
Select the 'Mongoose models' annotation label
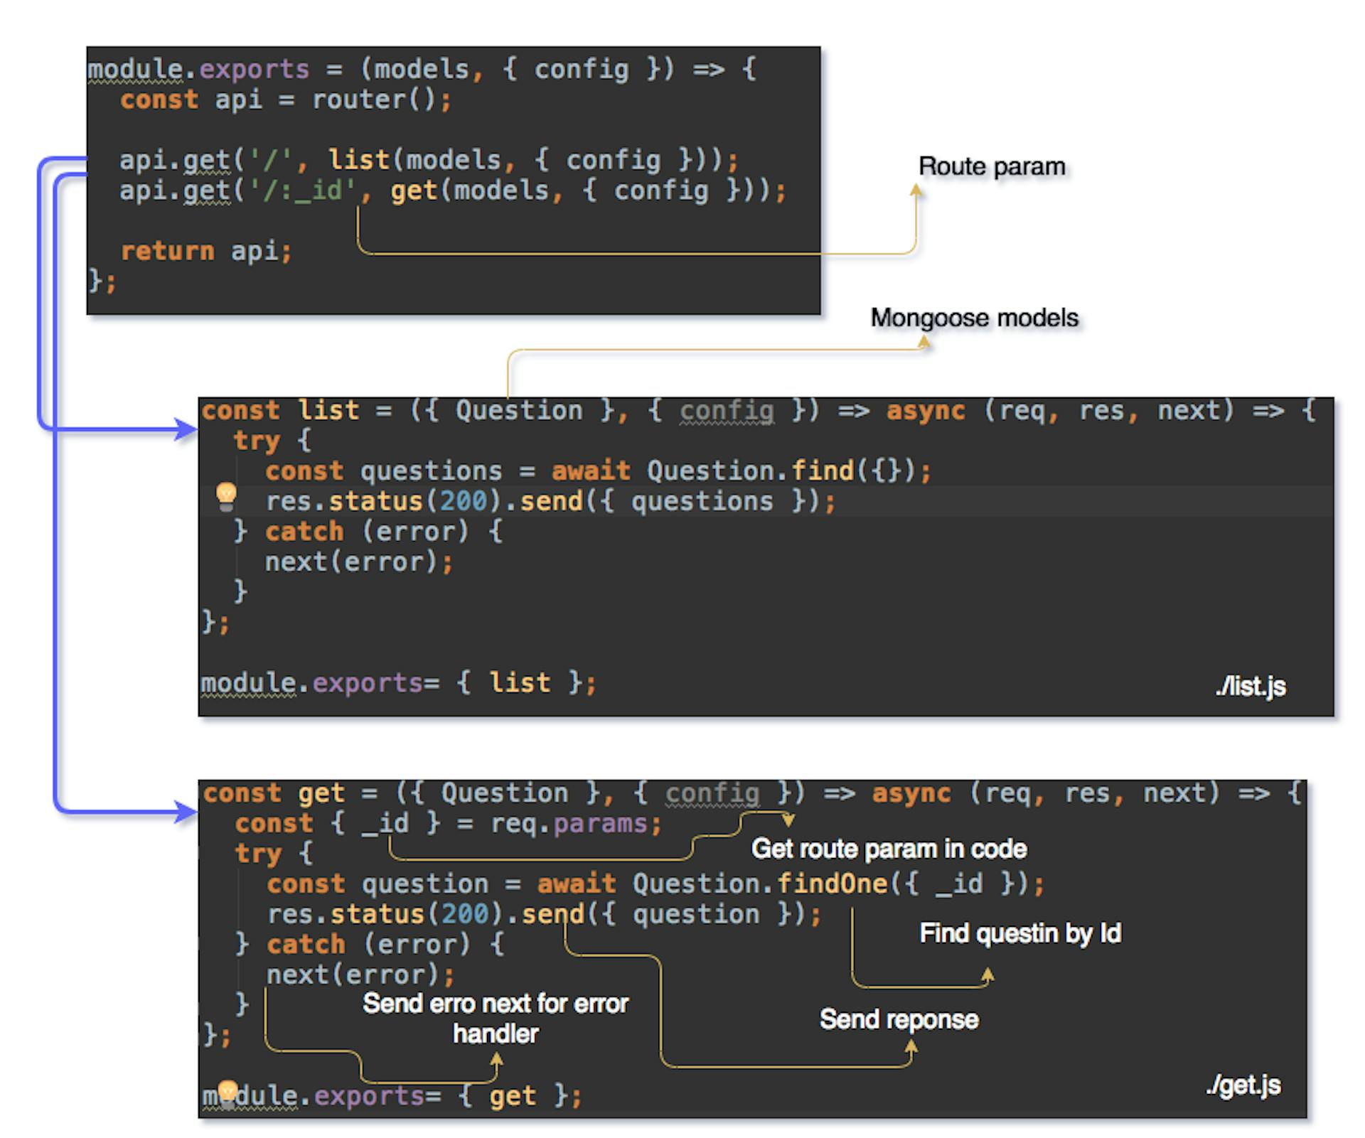(974, 318)
